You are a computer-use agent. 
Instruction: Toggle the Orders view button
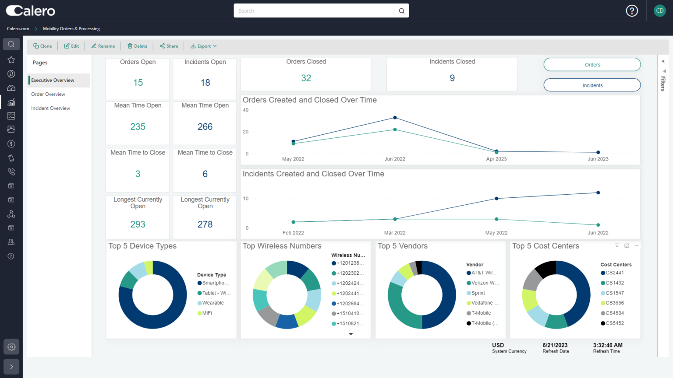click(x=592, y=64)
